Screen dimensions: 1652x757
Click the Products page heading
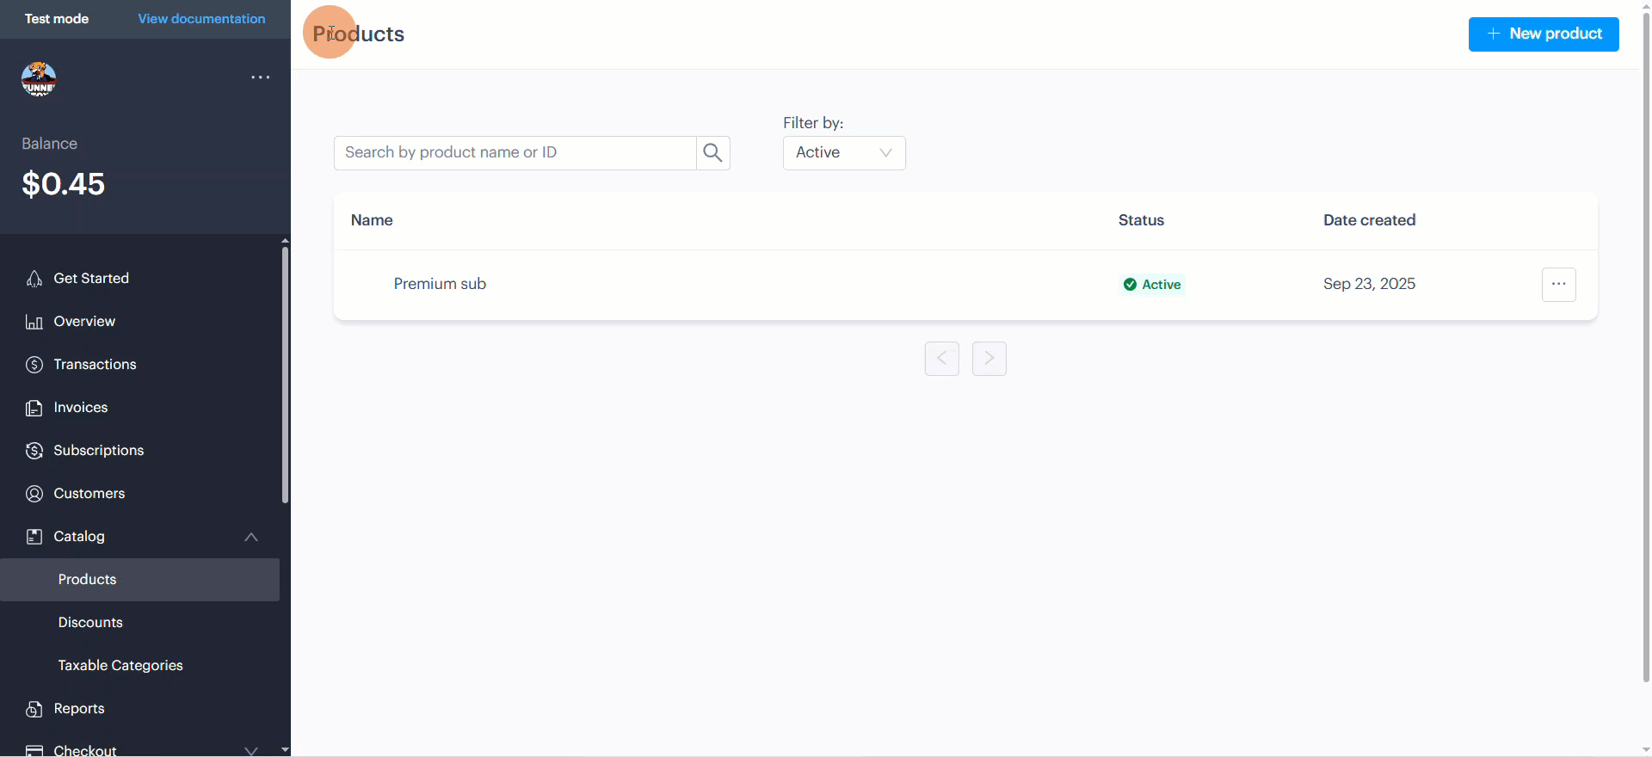tap(359, 34)
